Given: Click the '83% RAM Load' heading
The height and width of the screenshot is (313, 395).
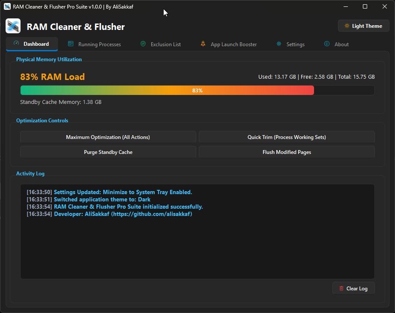Looking at the screenshot, I should point(52,77).
